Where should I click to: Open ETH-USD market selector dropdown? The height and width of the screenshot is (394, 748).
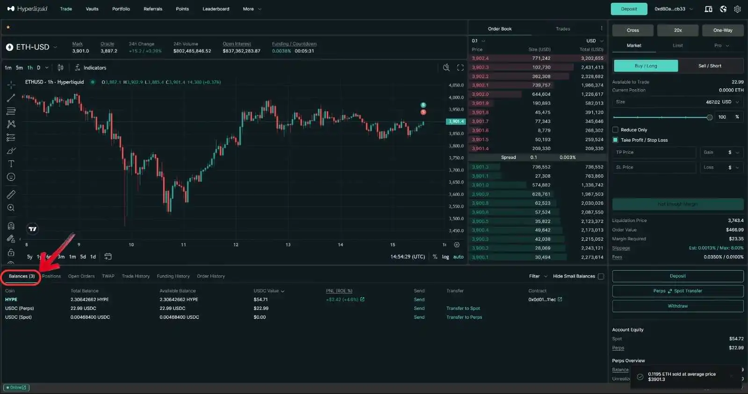click(x=32, y=47)
